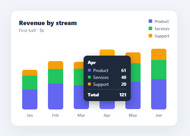Click the total value 121 in tooltip
Viewport: 190px width, 136px height.
tap(123, 95)
